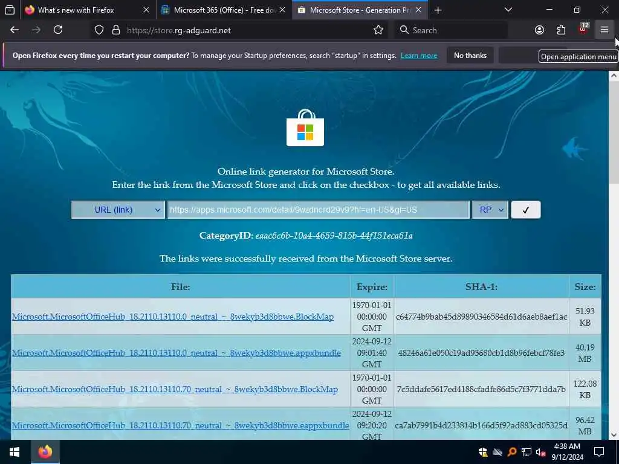
Task: Download the 18.2110.13110.70 eappxbundle file
Action: coord(180,426)
